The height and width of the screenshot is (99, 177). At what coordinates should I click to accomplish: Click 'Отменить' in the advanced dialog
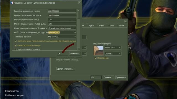coord(74,54)
